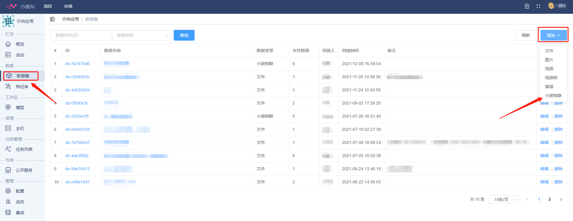The width and height of the screenshot is (573, 221).
Task: Open the 市场 top menu
Action: tap(68, 6)
